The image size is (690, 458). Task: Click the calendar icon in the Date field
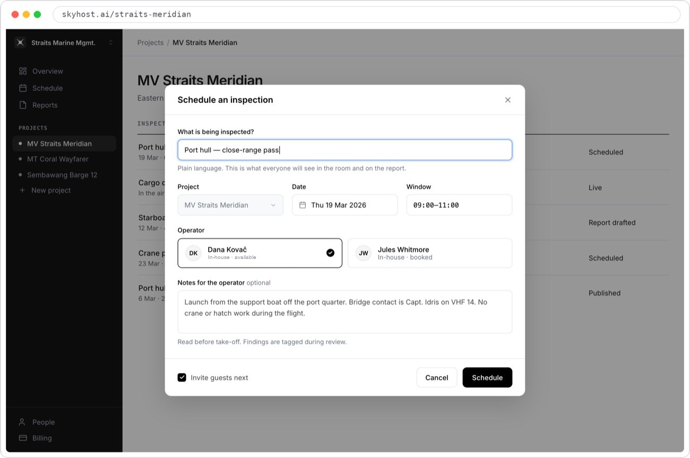point(303,205)
